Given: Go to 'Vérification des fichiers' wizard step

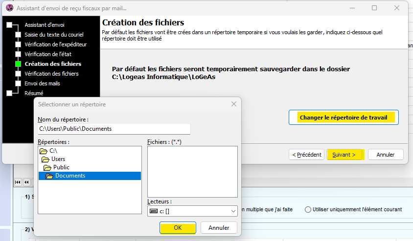Looking at the screenshot, I should (51, 74).
